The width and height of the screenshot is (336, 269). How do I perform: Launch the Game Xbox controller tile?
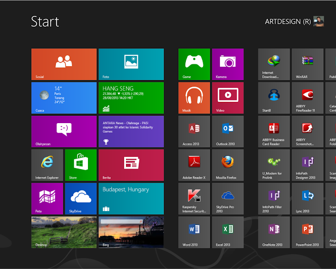[194, 64]
